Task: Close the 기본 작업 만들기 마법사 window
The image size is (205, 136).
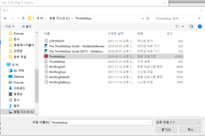Action: coord(164,3)
